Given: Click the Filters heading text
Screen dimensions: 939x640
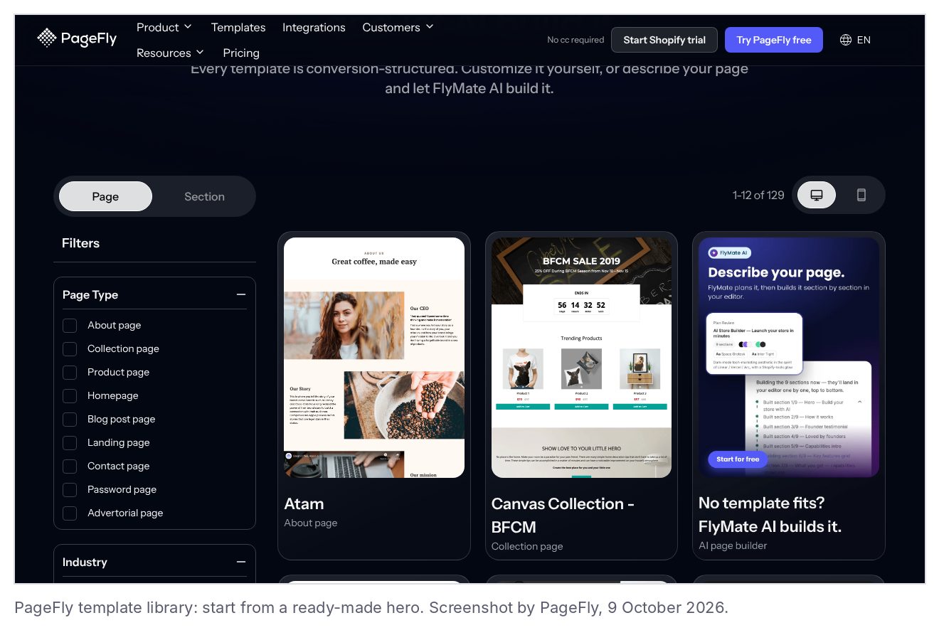Looking at the screenshot, I should [80, 243].
